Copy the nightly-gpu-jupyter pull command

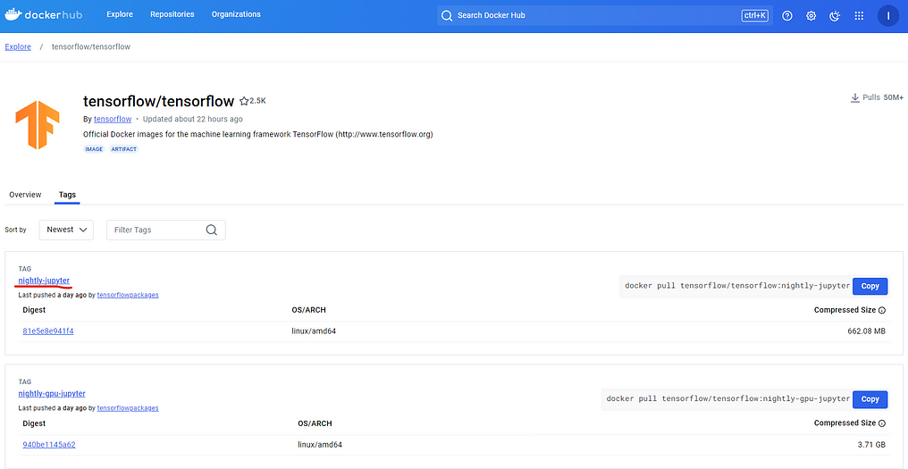click(870, 399)
